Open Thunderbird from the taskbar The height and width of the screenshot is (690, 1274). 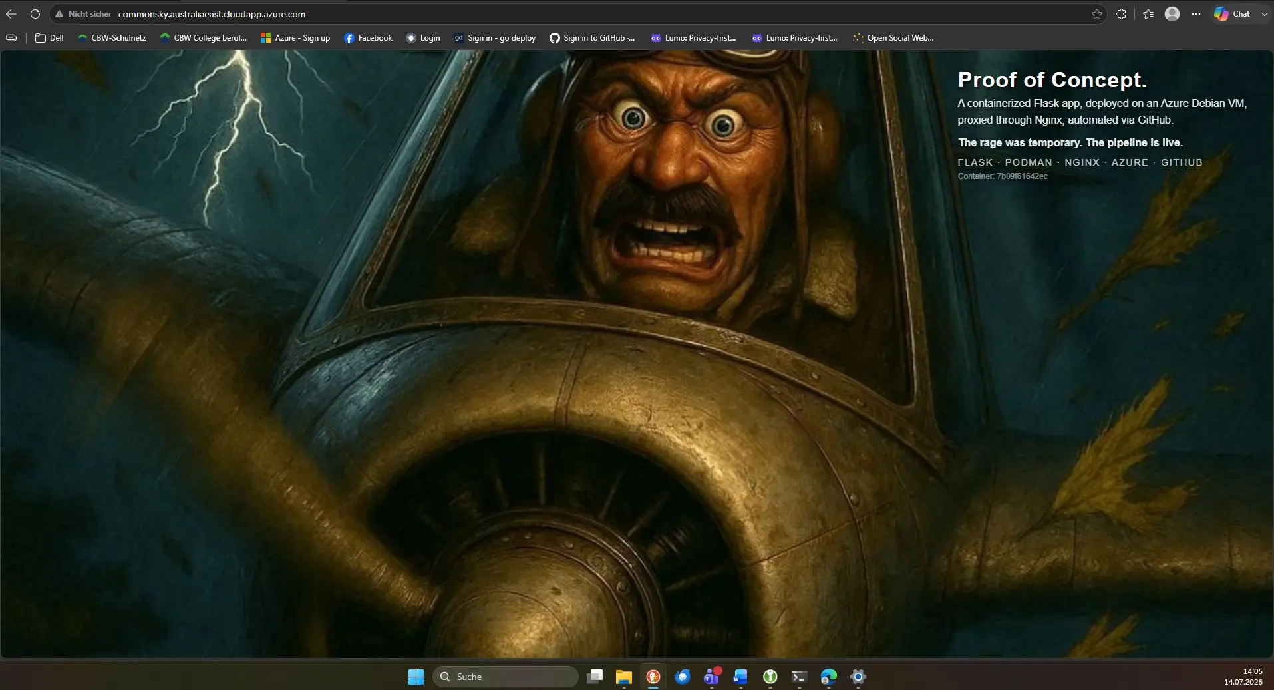click(x=682, y=677)
